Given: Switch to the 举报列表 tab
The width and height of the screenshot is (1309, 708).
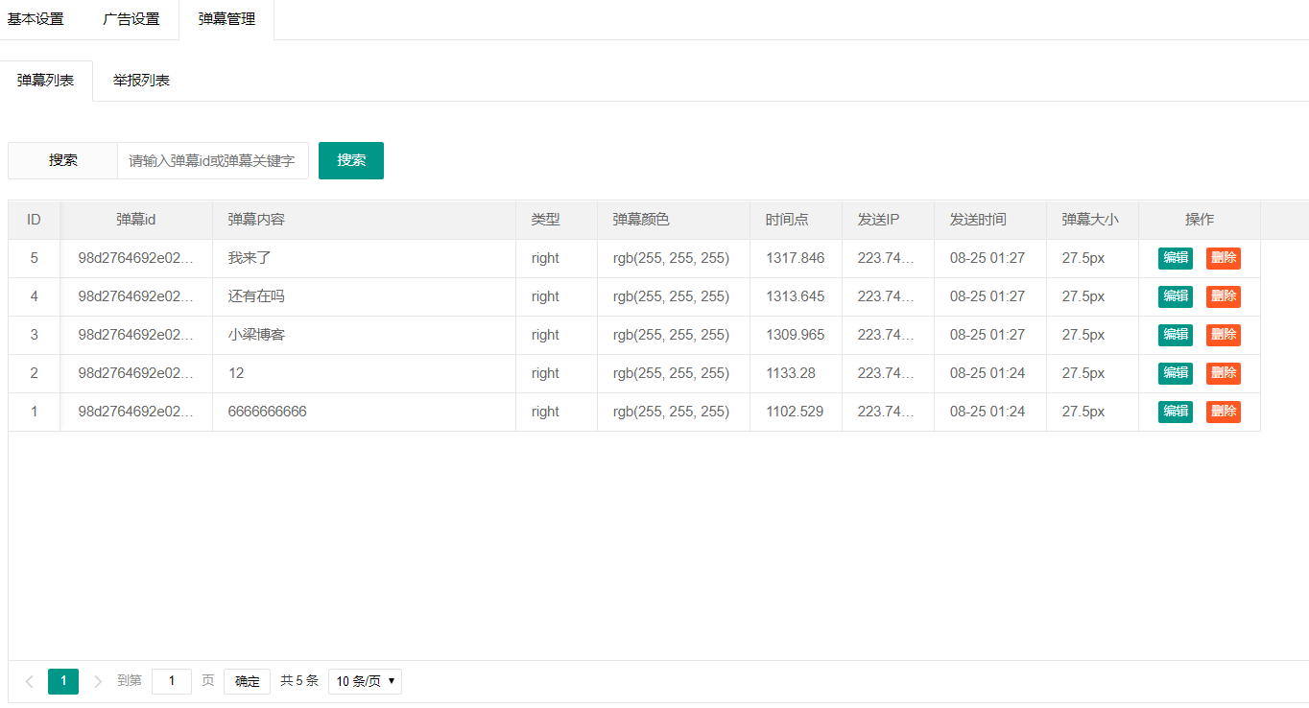Looking at the screenshot, I should pyautogui.click(x=141, y=81).
